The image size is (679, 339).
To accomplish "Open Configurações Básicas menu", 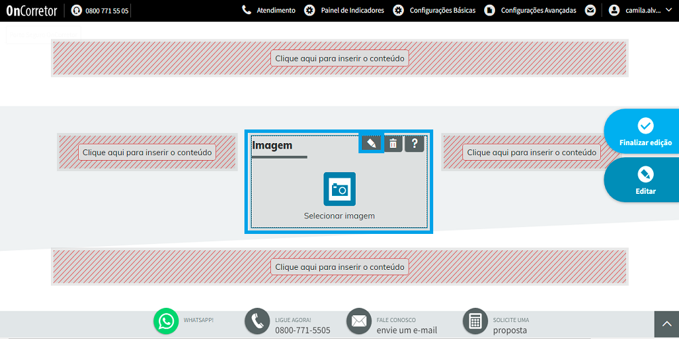I will pos(435,10).
